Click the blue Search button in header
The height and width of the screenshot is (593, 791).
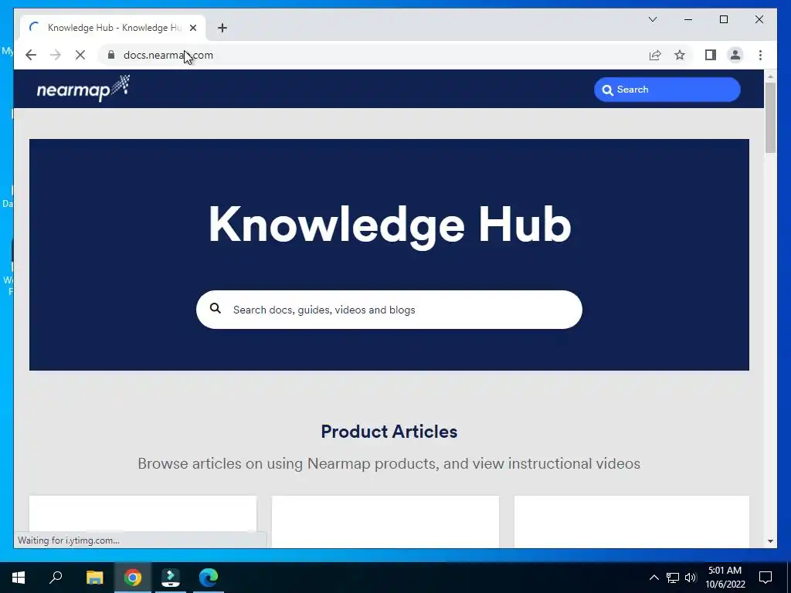tap(667, 90)
